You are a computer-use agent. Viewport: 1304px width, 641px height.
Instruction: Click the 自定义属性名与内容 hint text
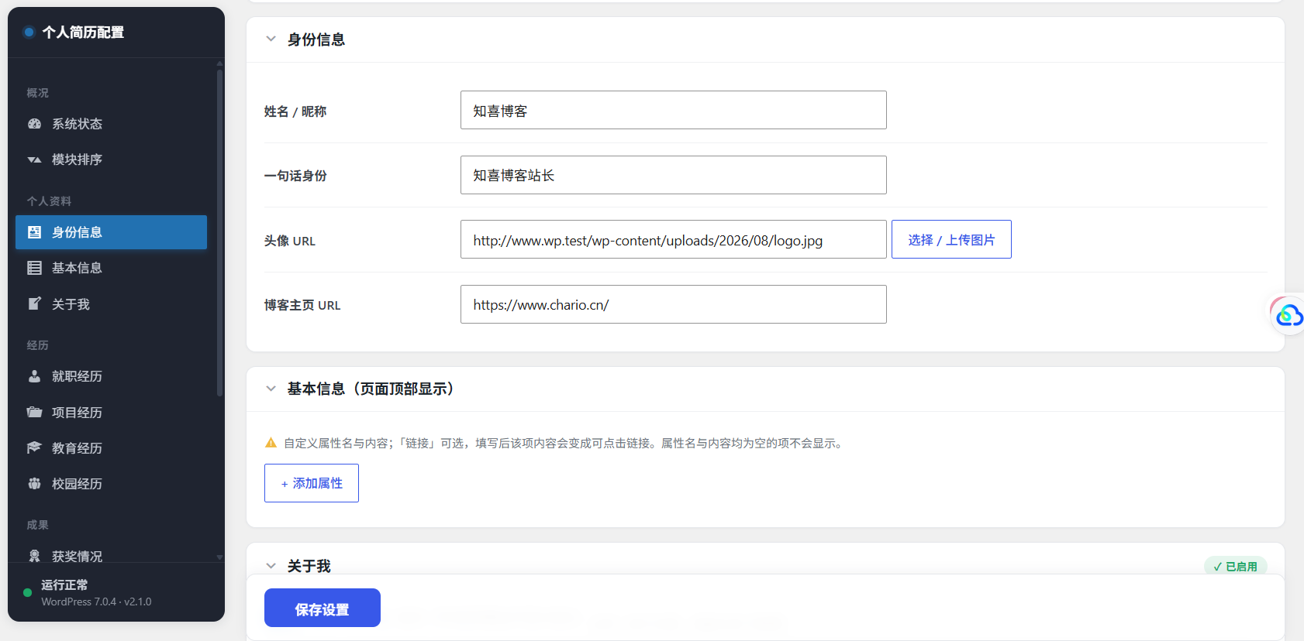pos(564,443)
